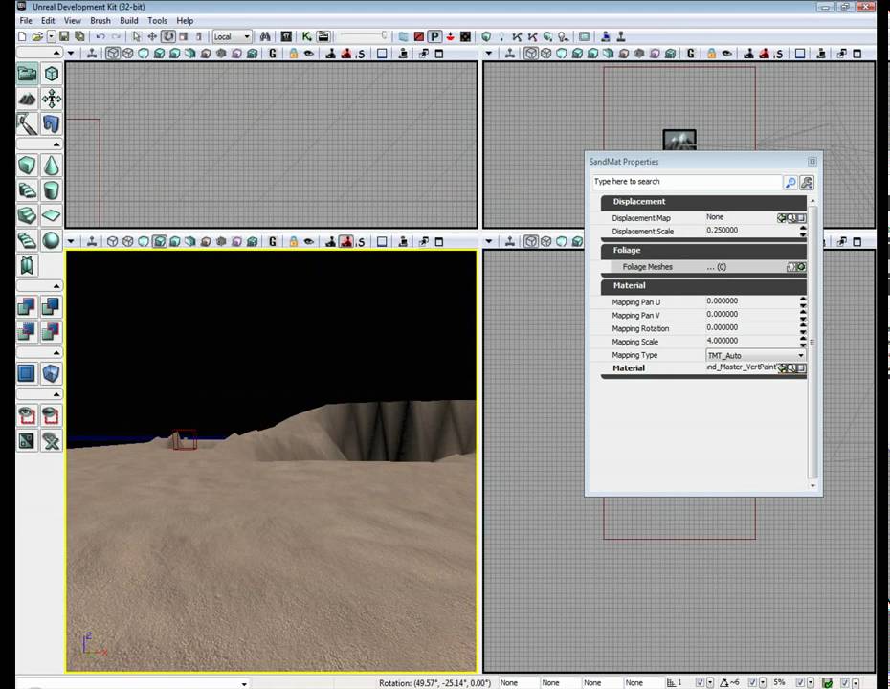Create a Sphere builder brush
This screenshot has width=890, height=689.
[52, 240]
